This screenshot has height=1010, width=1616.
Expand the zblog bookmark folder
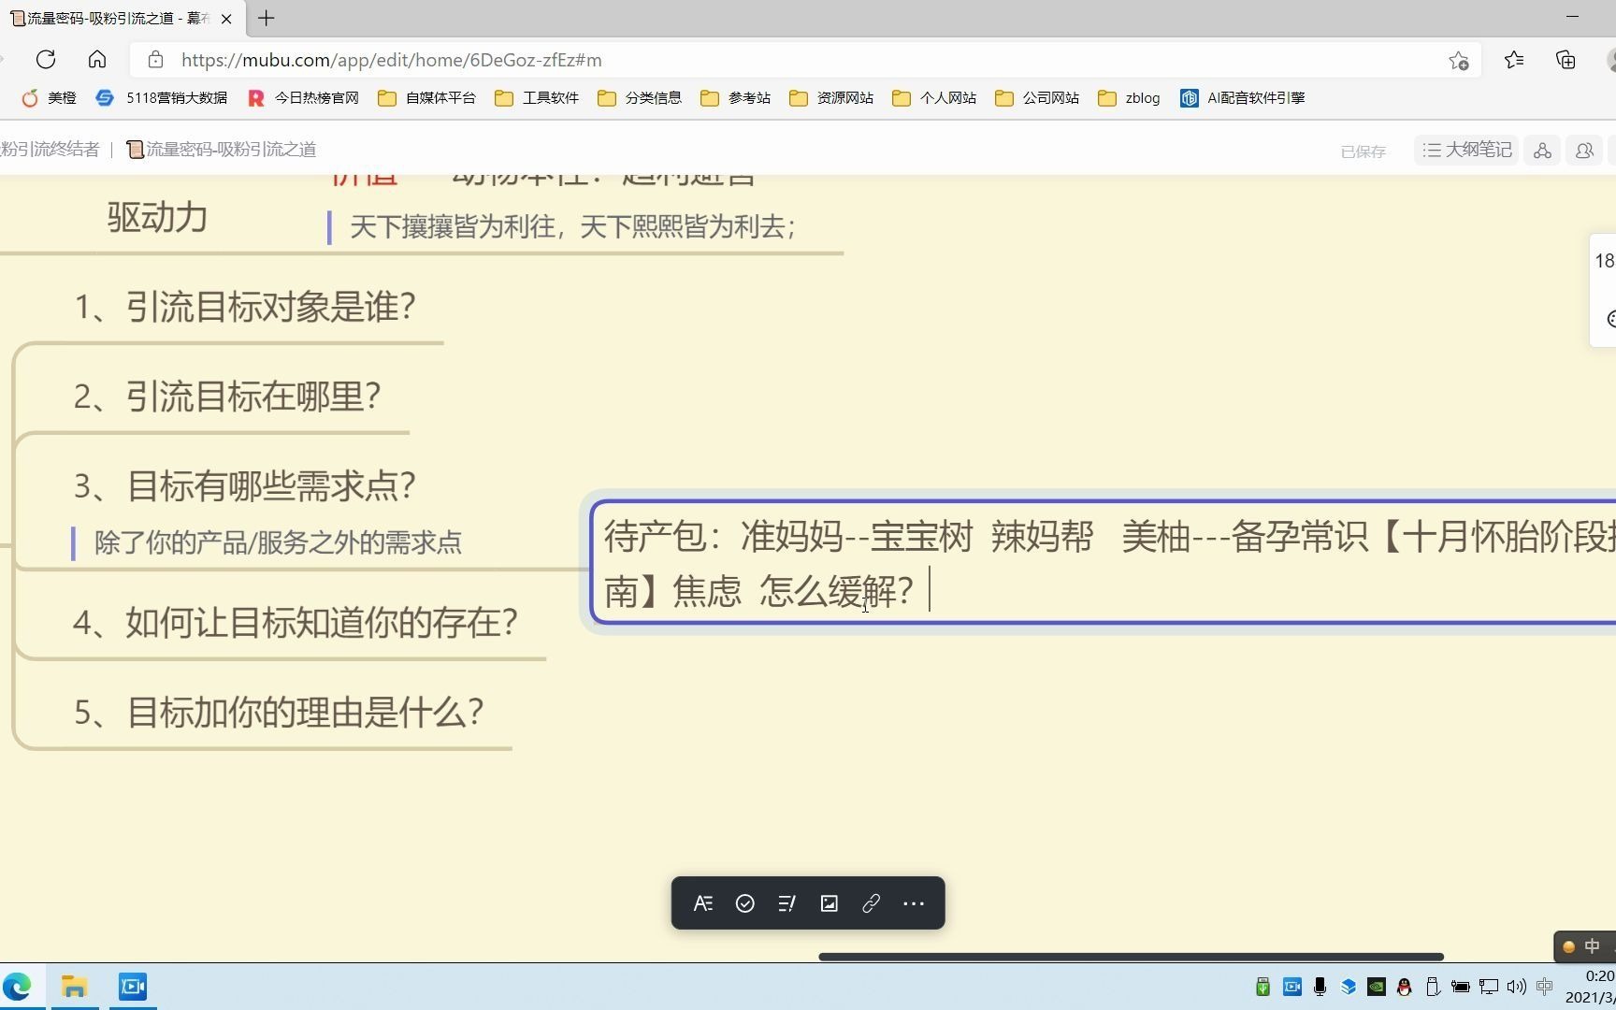point(1129,98)
